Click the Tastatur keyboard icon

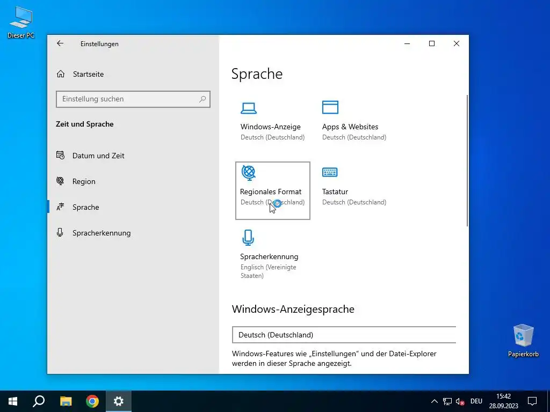click(330, 172)
